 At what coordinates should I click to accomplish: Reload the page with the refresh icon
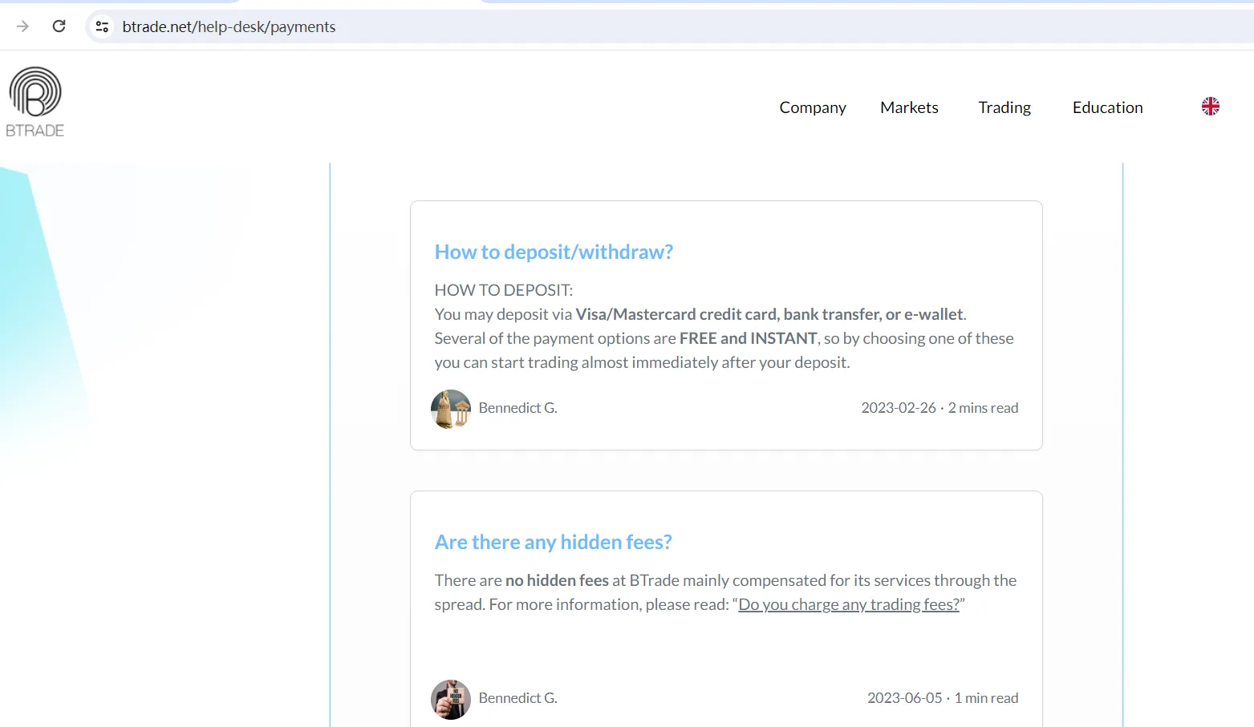pyautogui.click(x=59, y=26)
